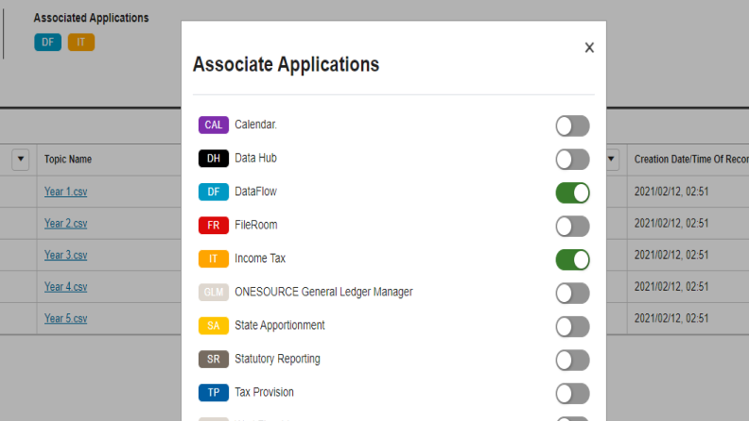Open the Year 1.csv link
Image resolution: width=749 pixels, height=421 pixels.
point(65,192)
